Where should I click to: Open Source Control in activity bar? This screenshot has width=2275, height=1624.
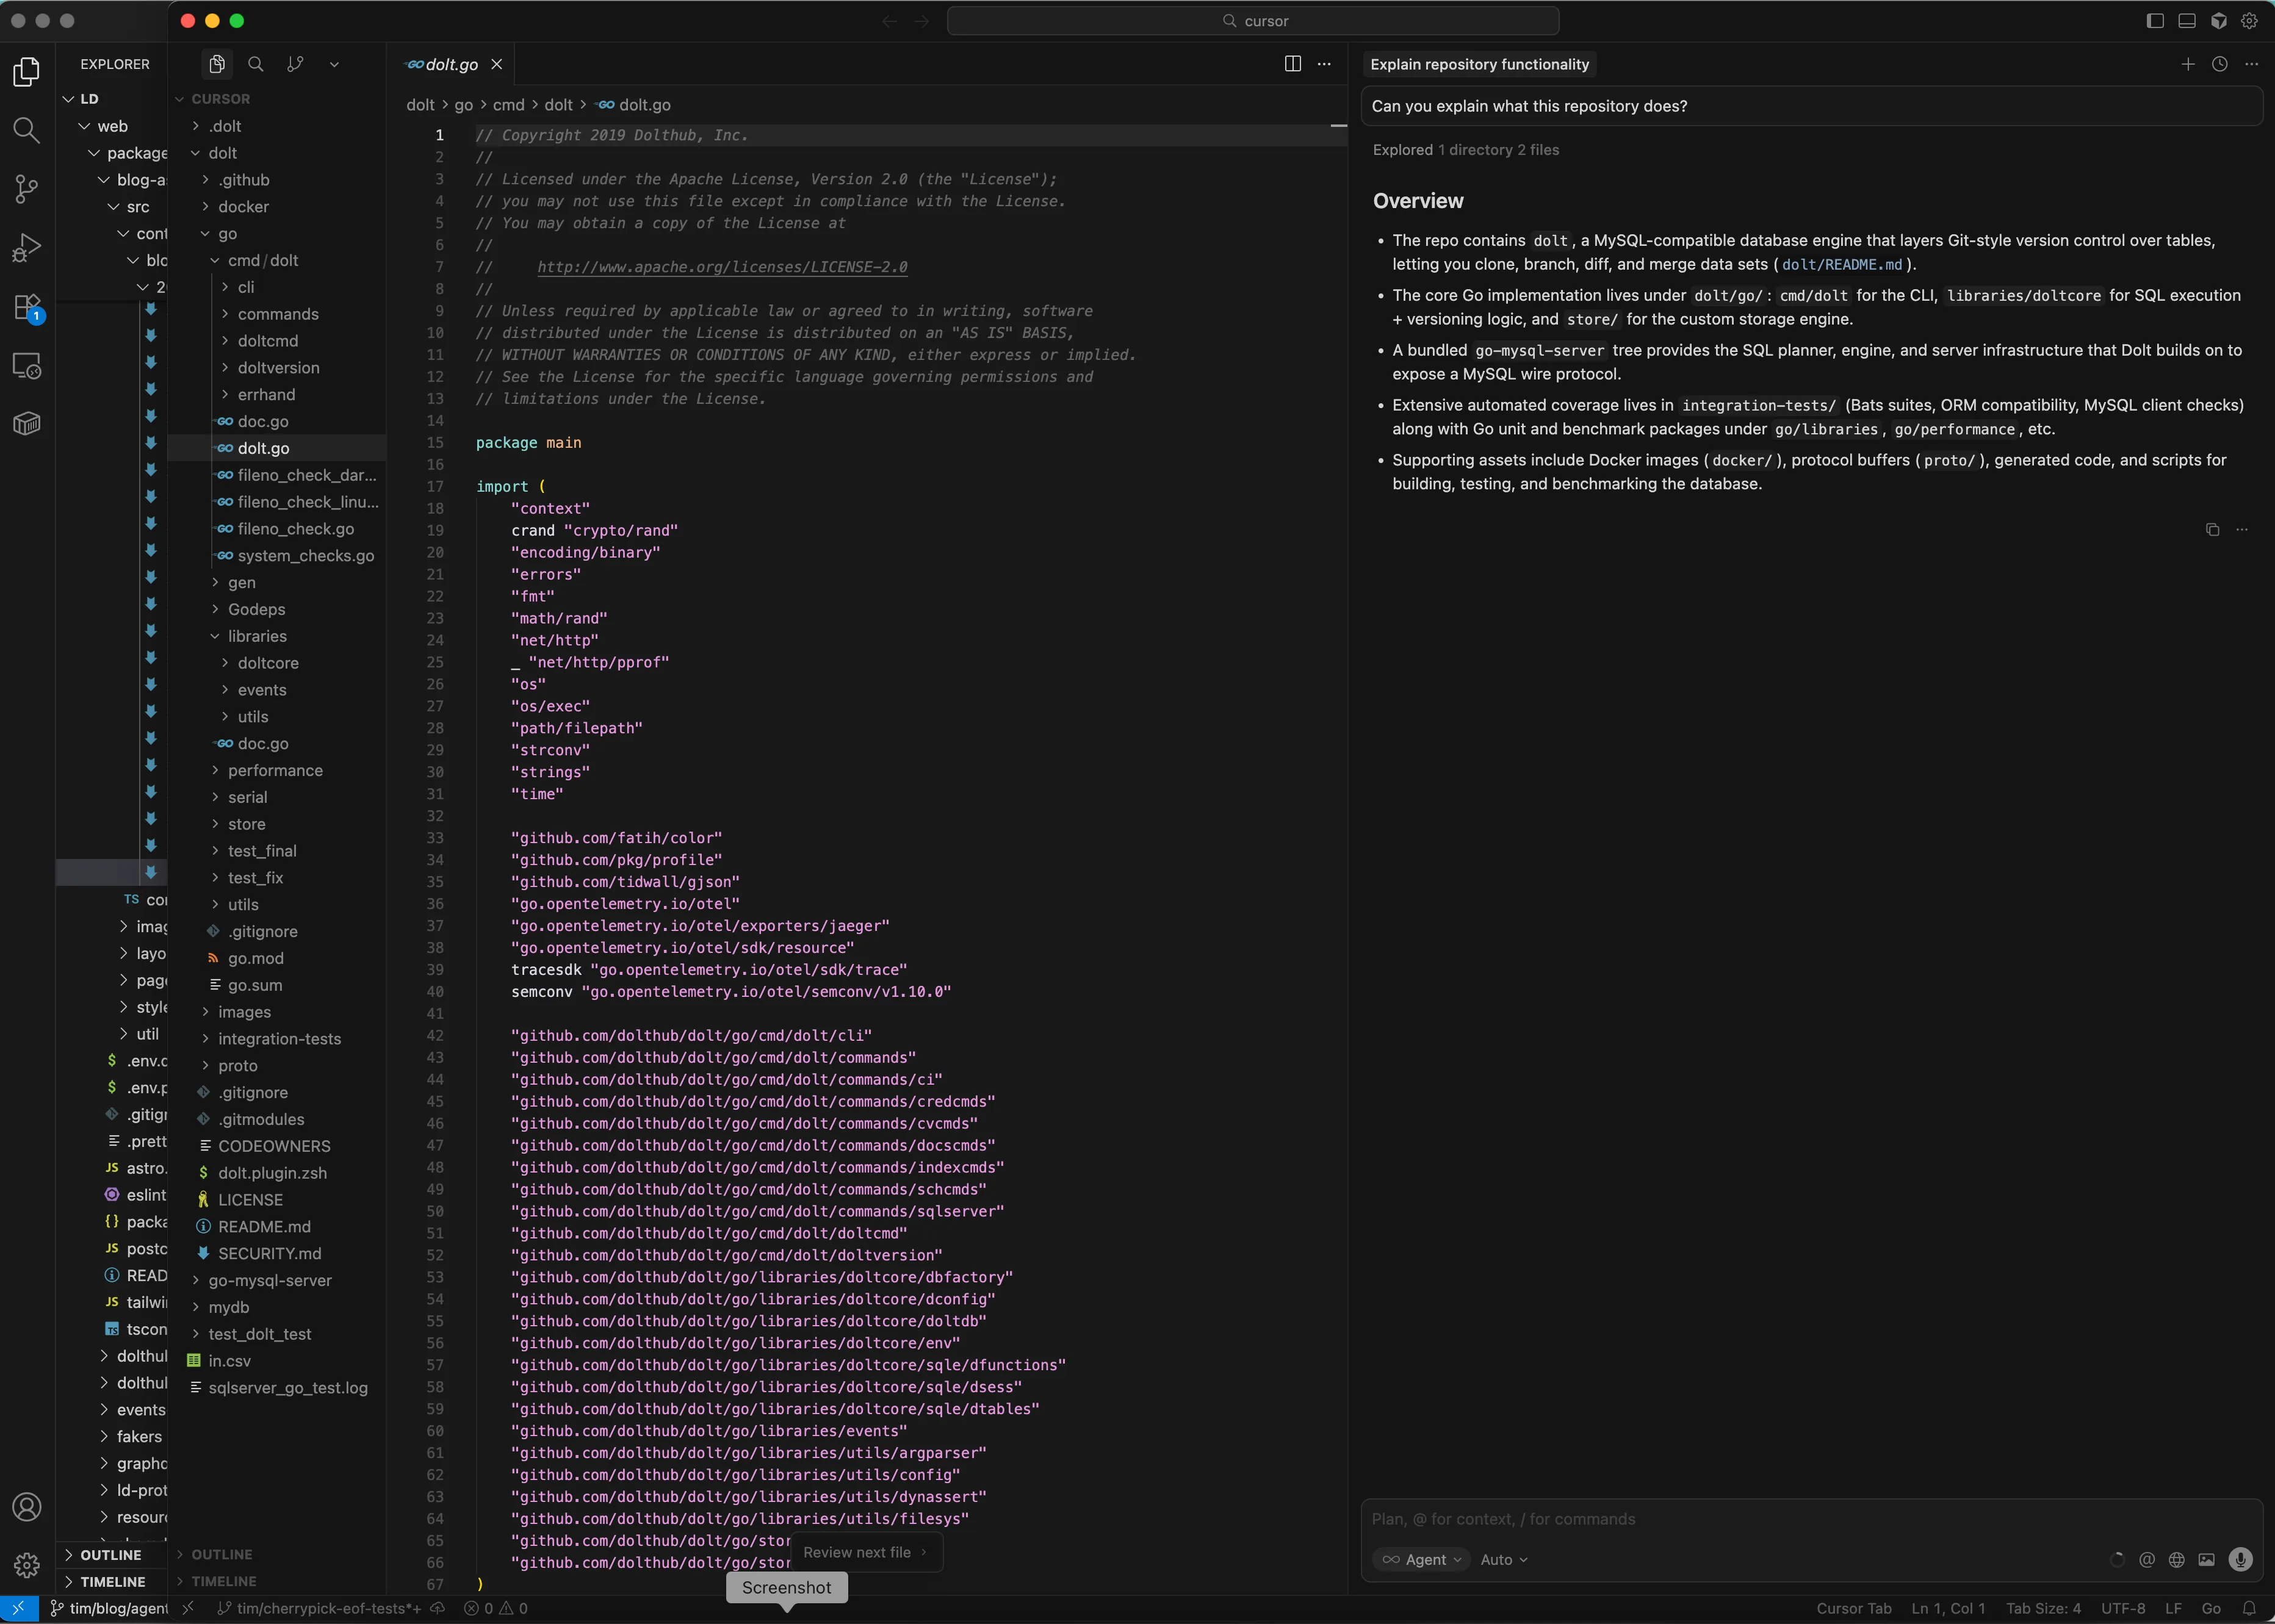point(27,189)
